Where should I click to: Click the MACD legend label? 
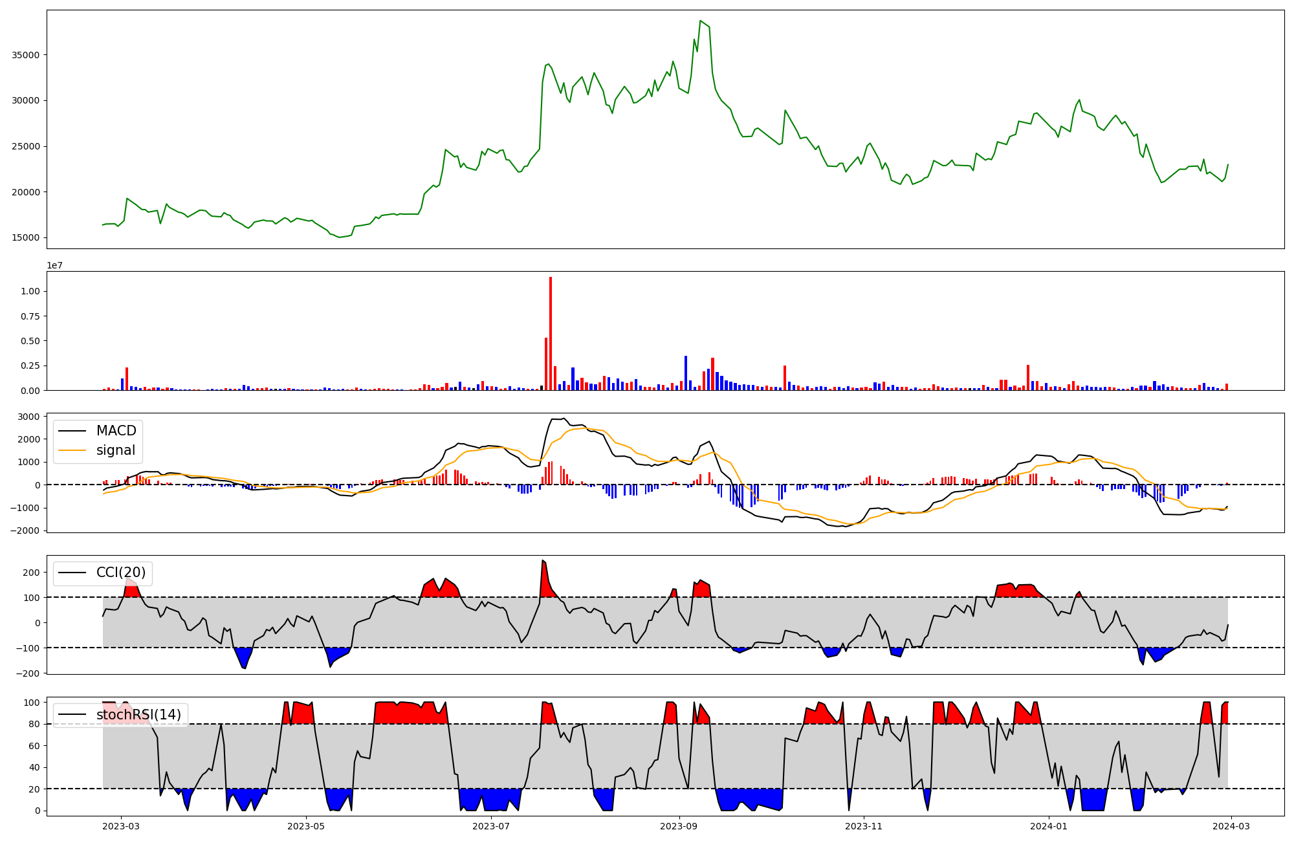(x=116, y=431)
